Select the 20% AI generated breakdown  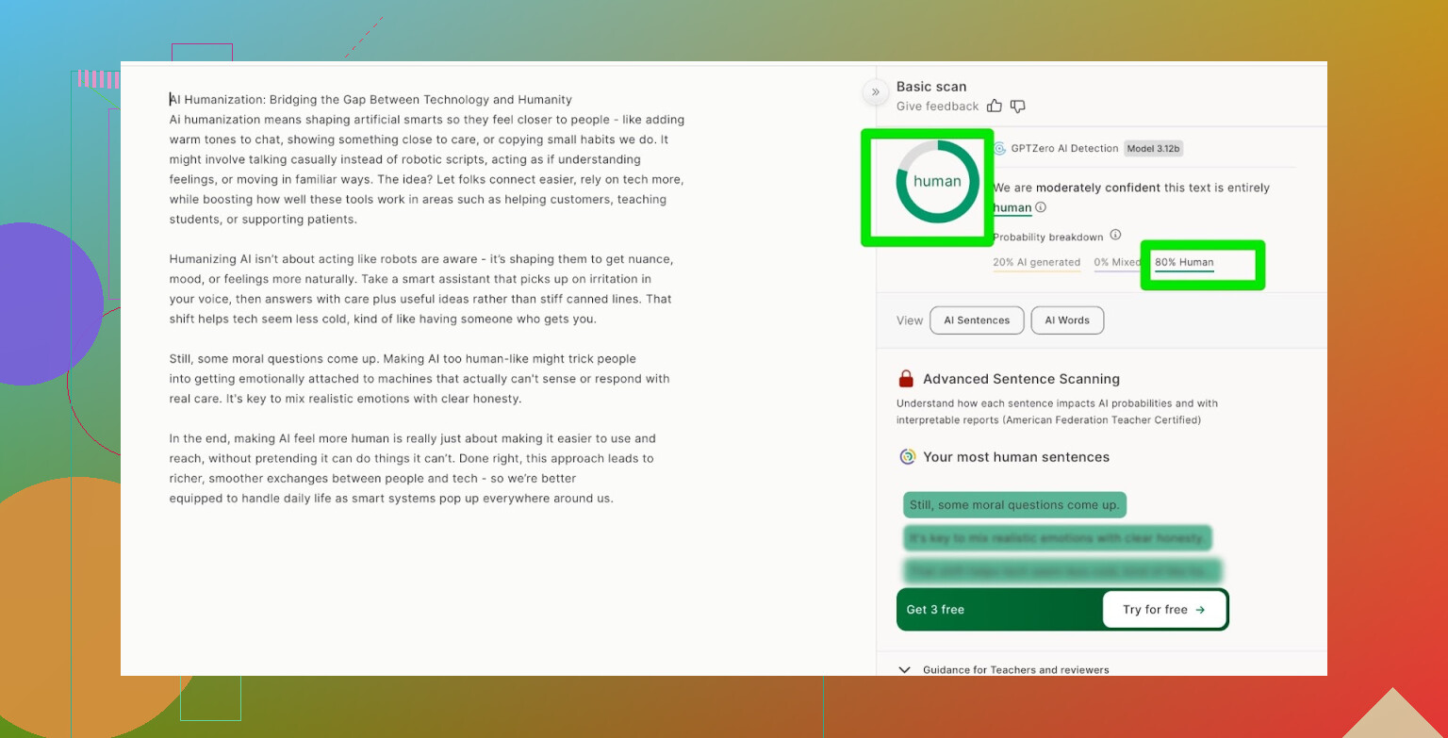[x=1036, y=263]
